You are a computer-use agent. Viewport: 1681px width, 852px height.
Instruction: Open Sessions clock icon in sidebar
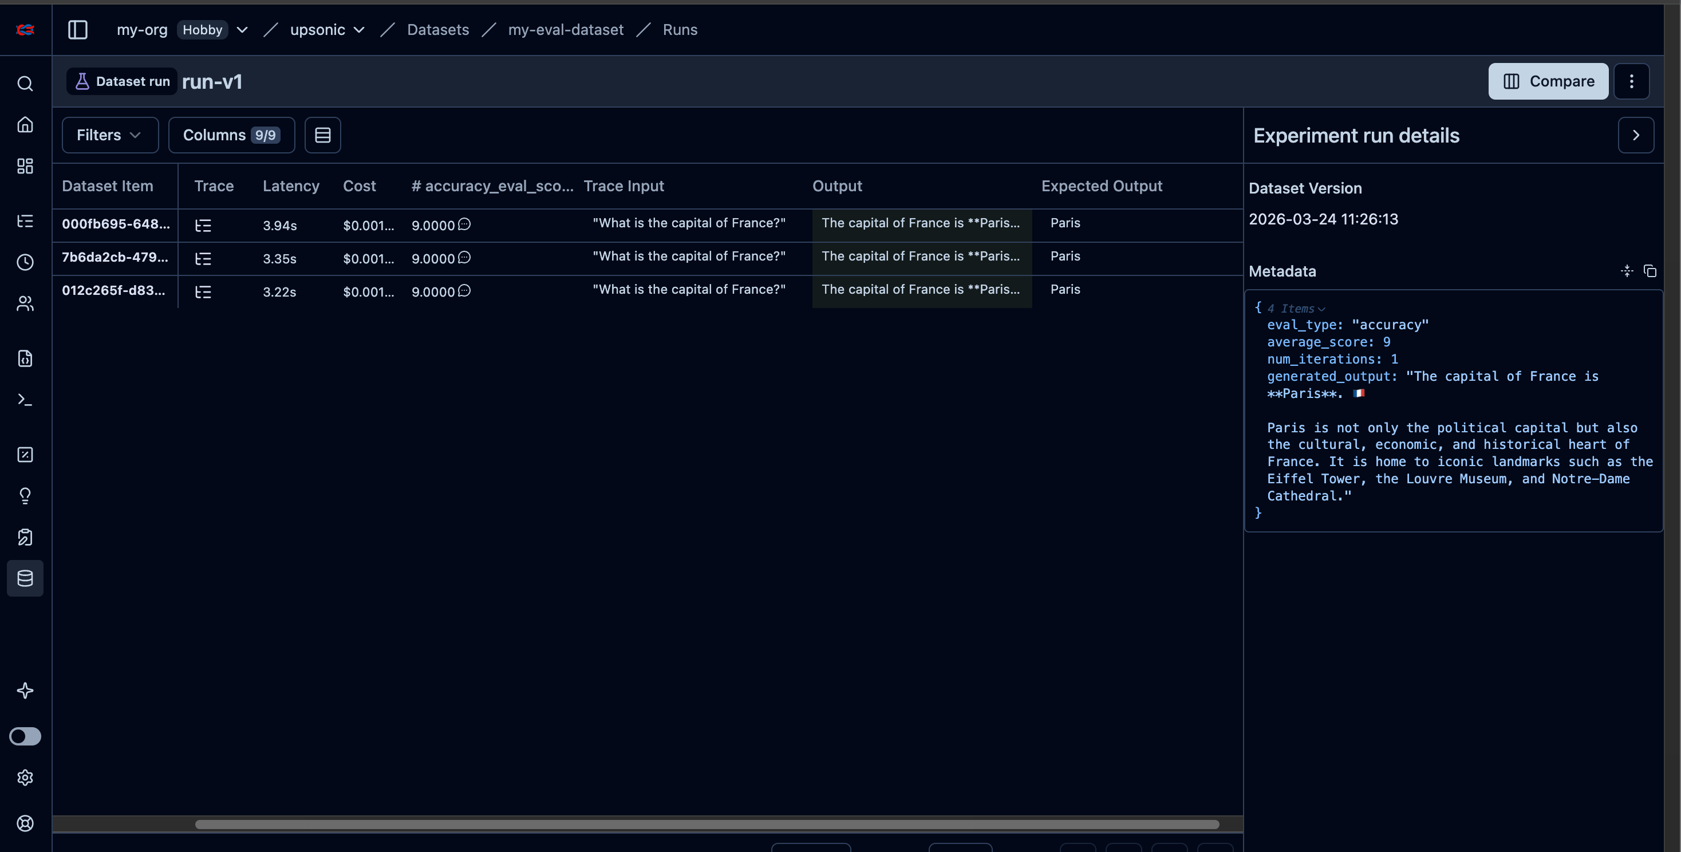tap(25, 262)
